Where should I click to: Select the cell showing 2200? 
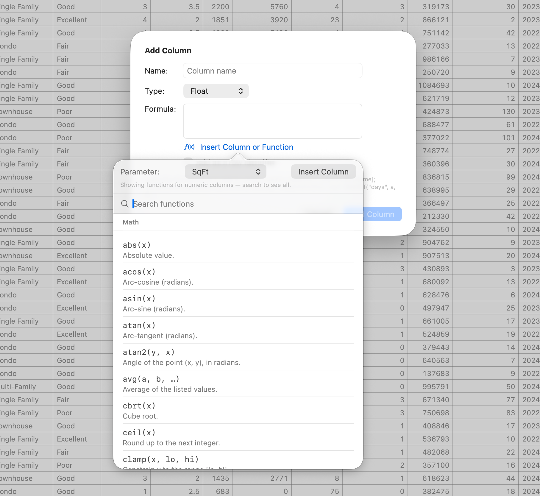[x=218, y=7]
